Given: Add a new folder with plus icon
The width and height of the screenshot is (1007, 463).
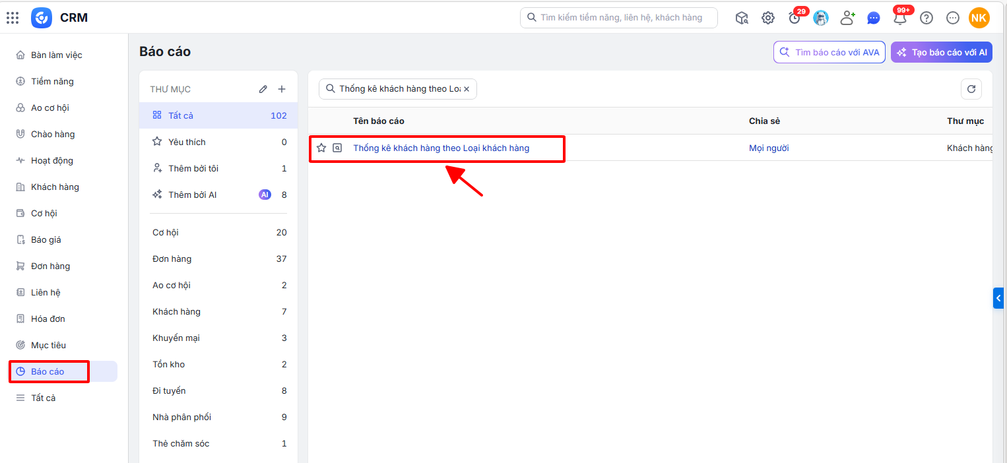Looking at the screenshot, I should [282, 89].
